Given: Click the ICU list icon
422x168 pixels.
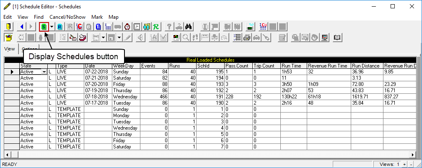Looking at the screenshot, I should point(263,27).
